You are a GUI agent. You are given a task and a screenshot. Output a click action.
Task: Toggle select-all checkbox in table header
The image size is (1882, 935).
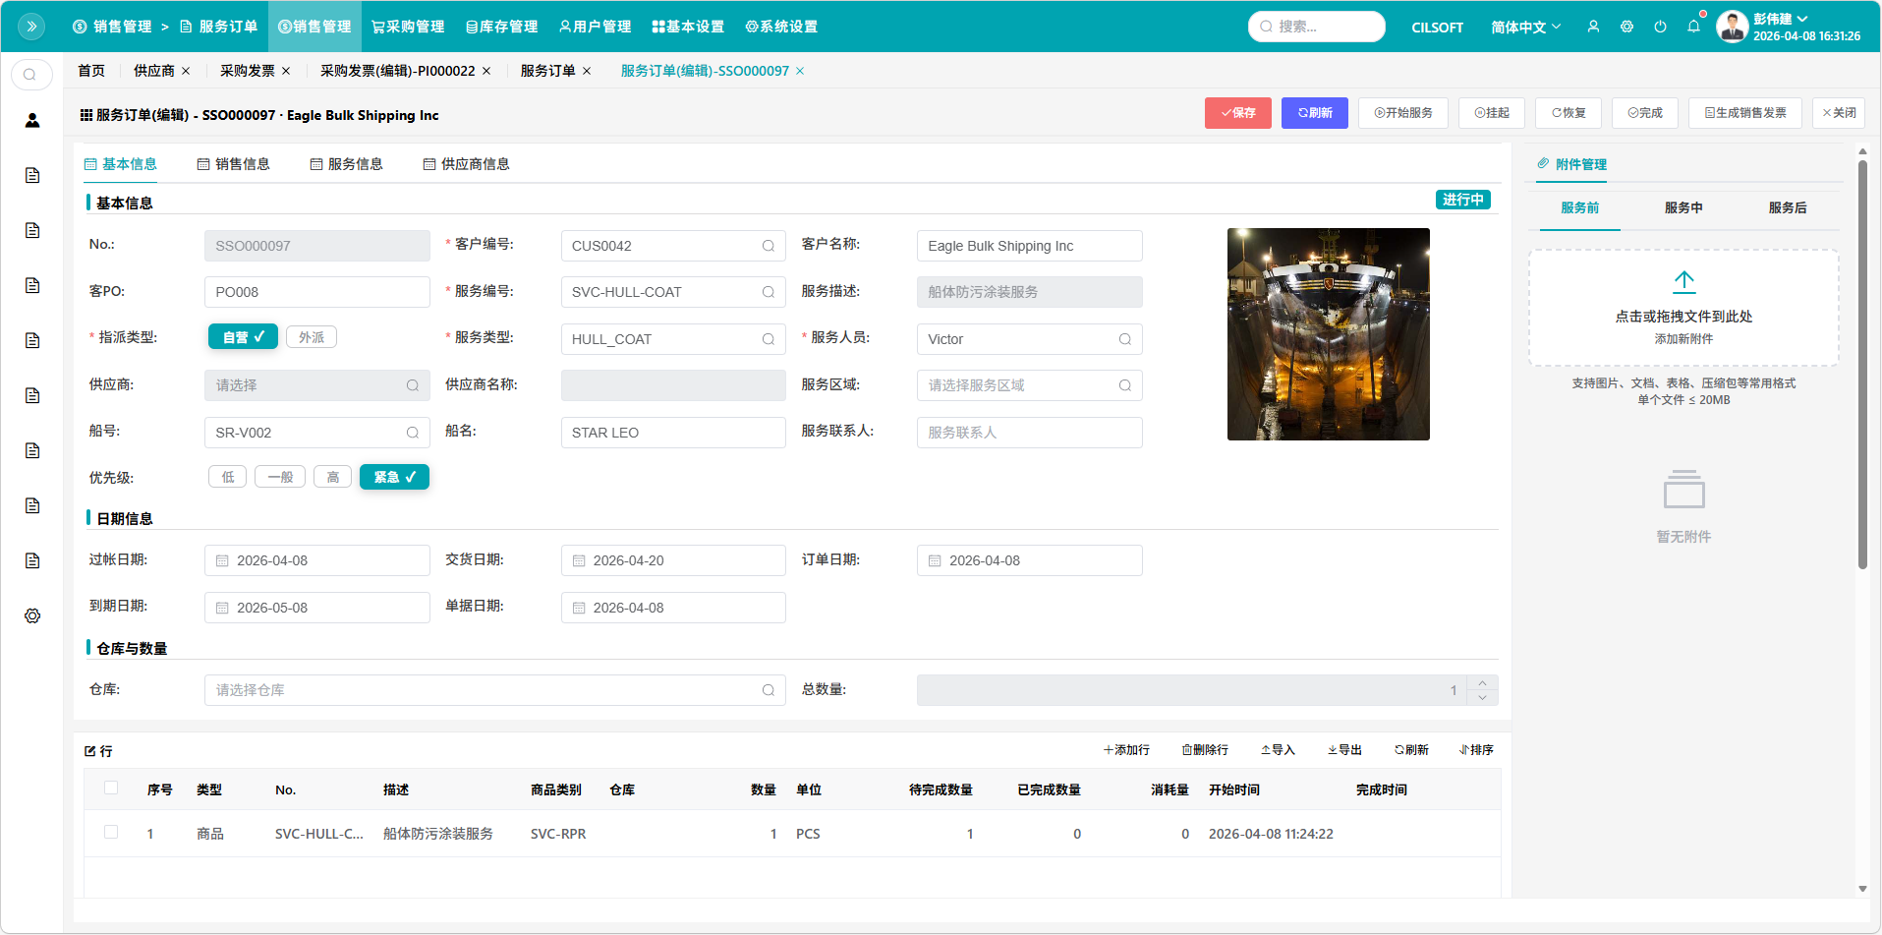111,789
